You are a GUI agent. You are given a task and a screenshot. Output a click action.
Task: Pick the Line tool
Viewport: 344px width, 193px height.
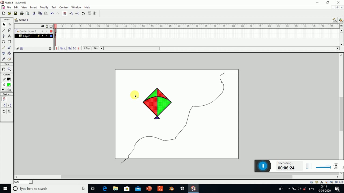(4, 30)
